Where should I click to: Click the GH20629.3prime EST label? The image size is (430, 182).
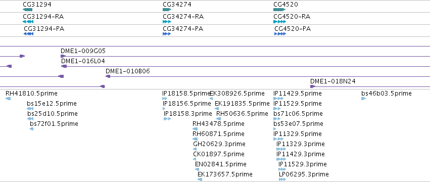(x=219, y=144)
